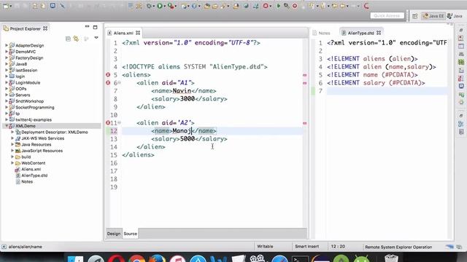Open the Run button dropdown arrow

[x=165, y=7]
